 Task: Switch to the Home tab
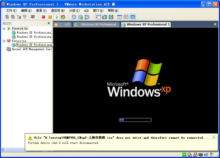pos(62,25)
